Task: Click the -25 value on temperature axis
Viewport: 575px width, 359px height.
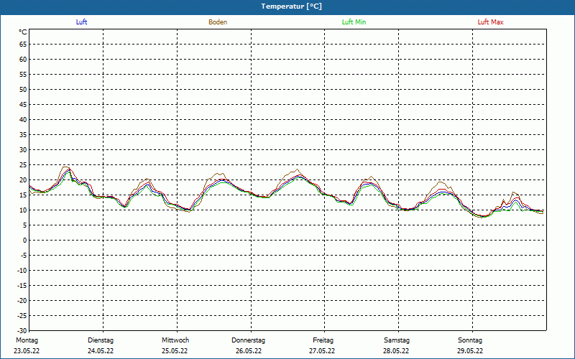Action: point(22,316)
